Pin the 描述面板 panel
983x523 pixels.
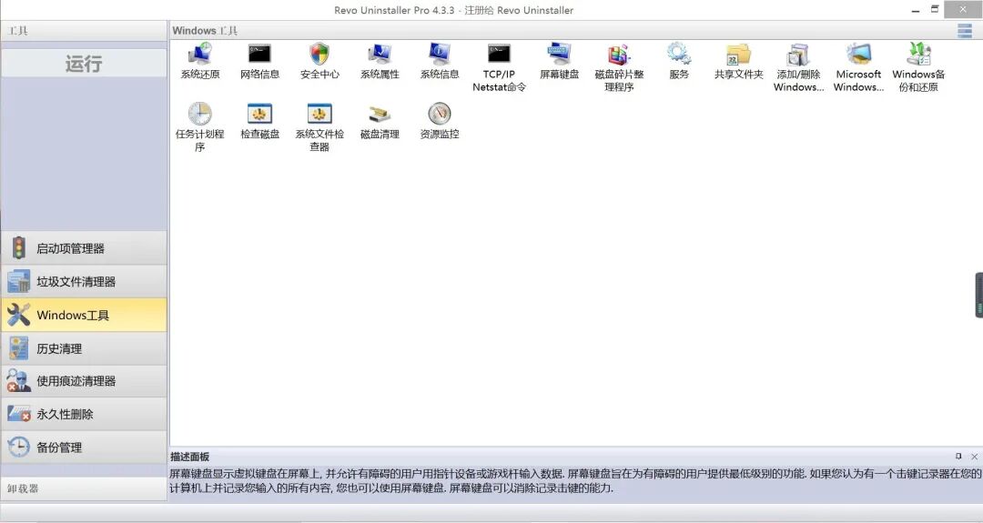[958, 456]
